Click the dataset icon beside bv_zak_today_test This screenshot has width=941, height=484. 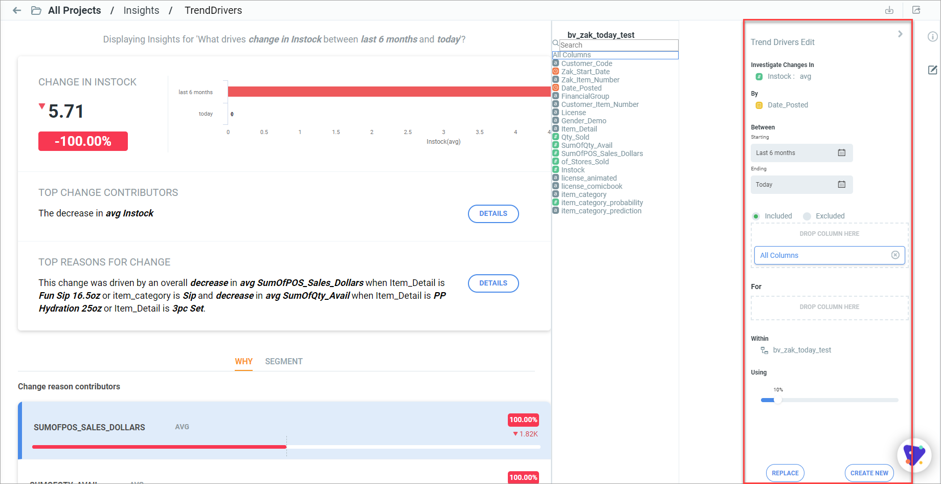(x=765, y=350)
